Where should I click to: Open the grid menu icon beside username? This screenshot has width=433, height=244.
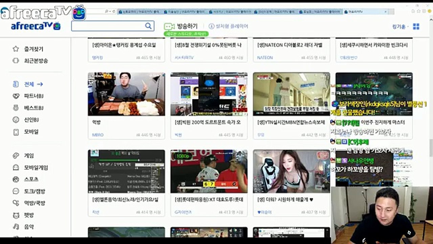416,26
